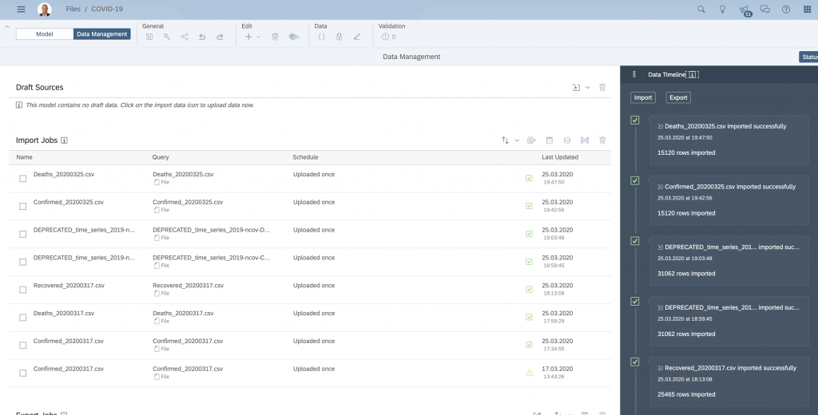This screenshot has height=415, width=818.
Task: Click the Delete trash icon in Edit group
Action: point(275,37)
